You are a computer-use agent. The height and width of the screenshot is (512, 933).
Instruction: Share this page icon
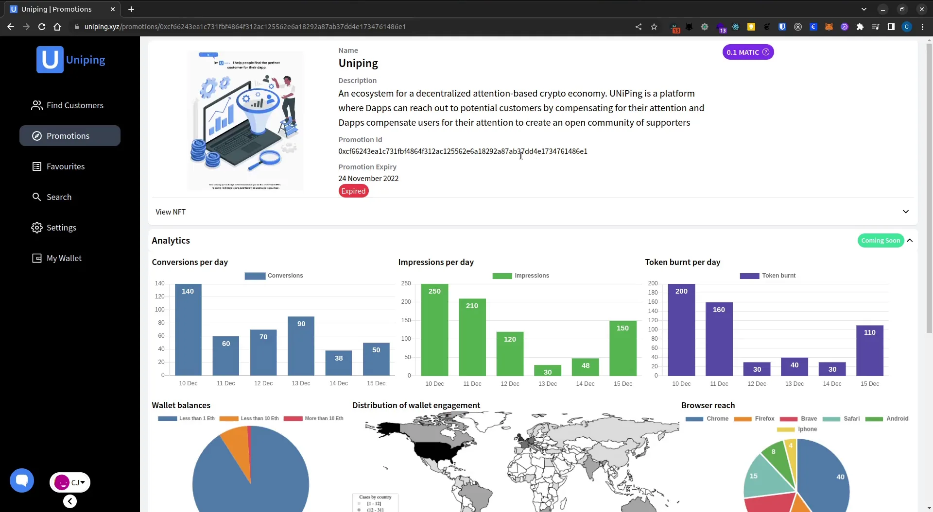click(639, 27)
